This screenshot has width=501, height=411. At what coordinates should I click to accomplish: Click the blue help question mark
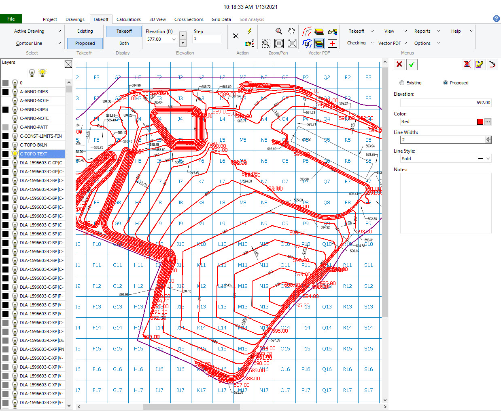(497, 19)
